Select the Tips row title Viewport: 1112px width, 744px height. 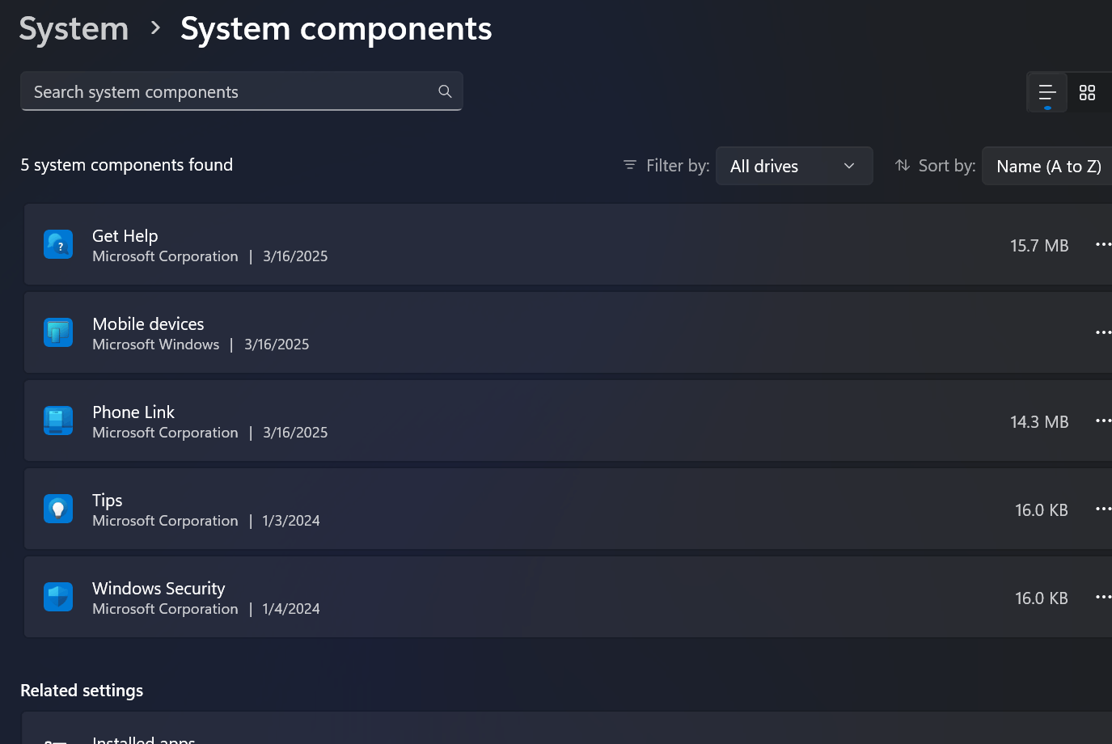(108, 501)
